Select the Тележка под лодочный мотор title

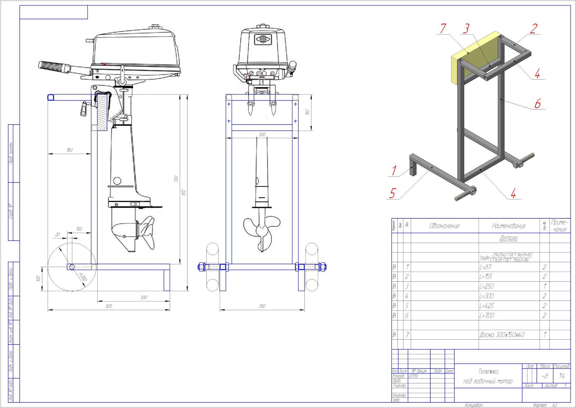488,376
